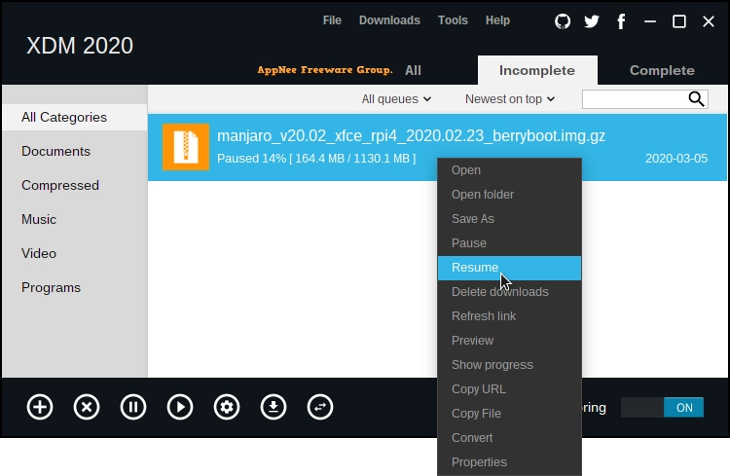730x476 pixels.
Task: Click the Paused 14% status text
Action: tap(316, 159)
